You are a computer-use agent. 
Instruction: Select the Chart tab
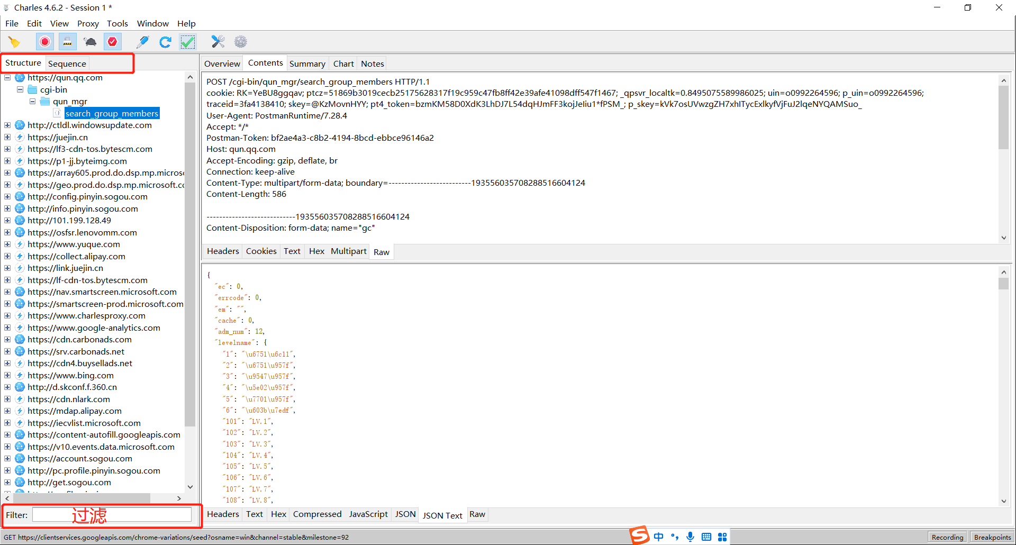[x=343, y=63]
